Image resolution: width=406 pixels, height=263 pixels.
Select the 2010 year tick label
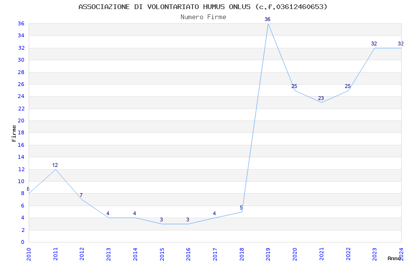pyautogui.click(x=29, y=254)
